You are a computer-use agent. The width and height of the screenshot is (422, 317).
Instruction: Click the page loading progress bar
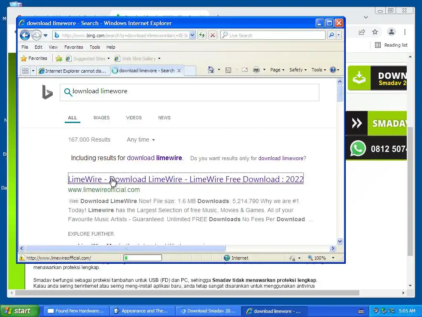pos(143,258)
